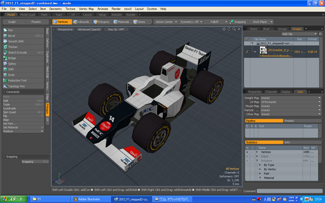This screenshot has height=203, width=325.
Task: Activate the Smooth Shift tool
Action: point(23,42)
